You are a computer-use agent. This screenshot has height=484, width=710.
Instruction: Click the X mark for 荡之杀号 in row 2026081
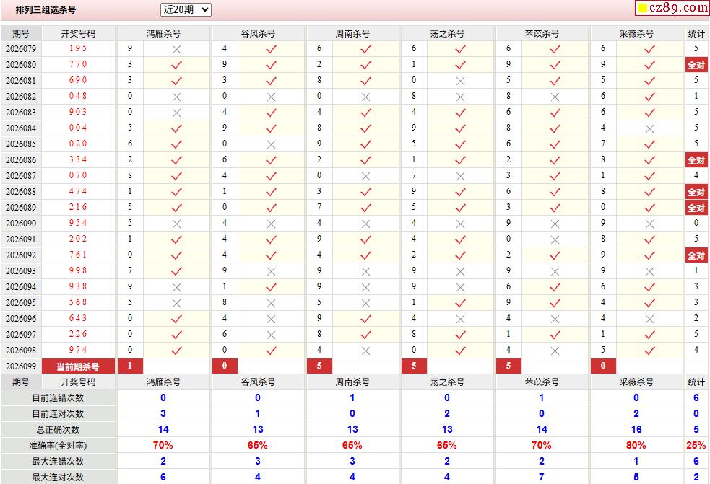[x=461, y=81]
